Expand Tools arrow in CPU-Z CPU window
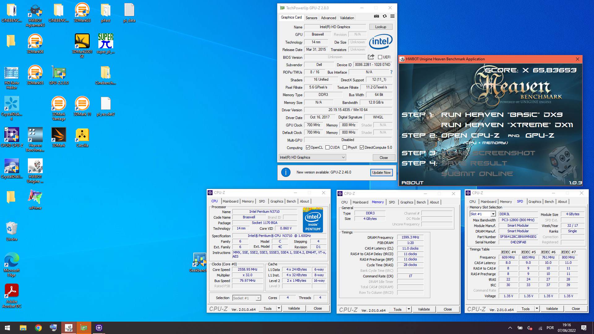594x334 pixels. (x=279, y=308)
